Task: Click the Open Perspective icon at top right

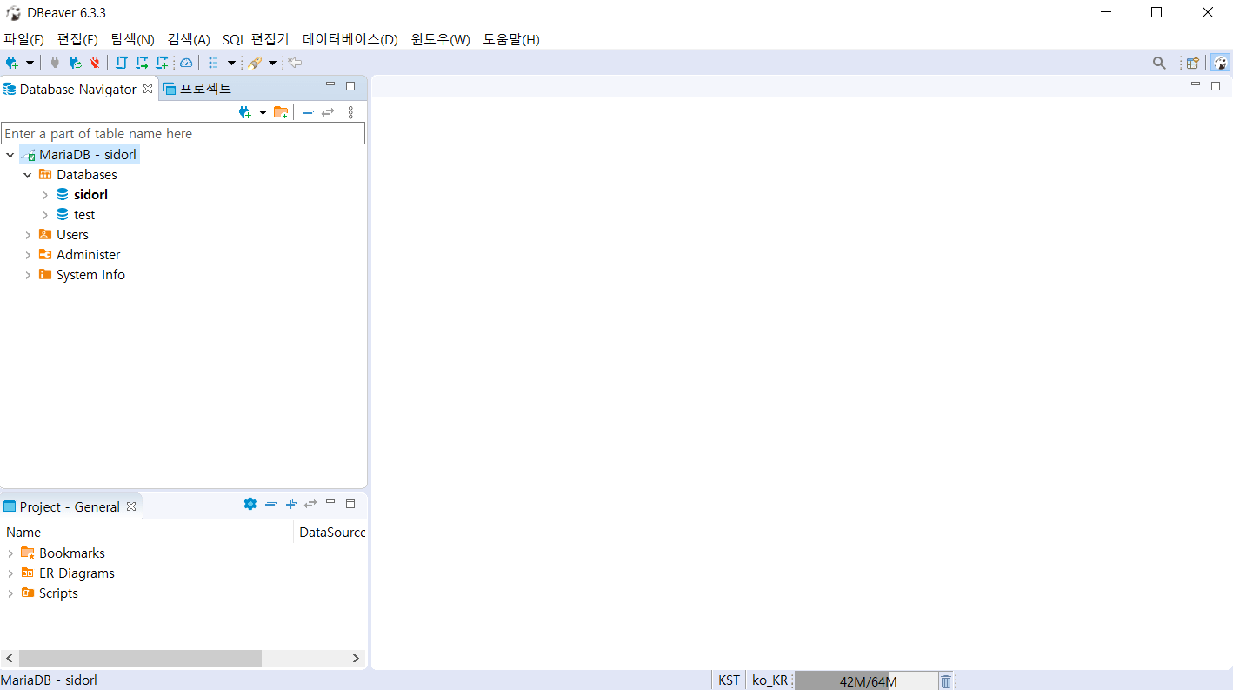Action: click(1193, 63)
